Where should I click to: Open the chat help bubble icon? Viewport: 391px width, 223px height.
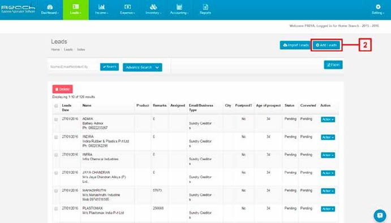380,215
